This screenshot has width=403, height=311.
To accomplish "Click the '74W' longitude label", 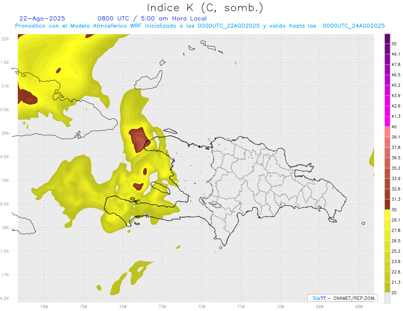I will tap(123, 307).
